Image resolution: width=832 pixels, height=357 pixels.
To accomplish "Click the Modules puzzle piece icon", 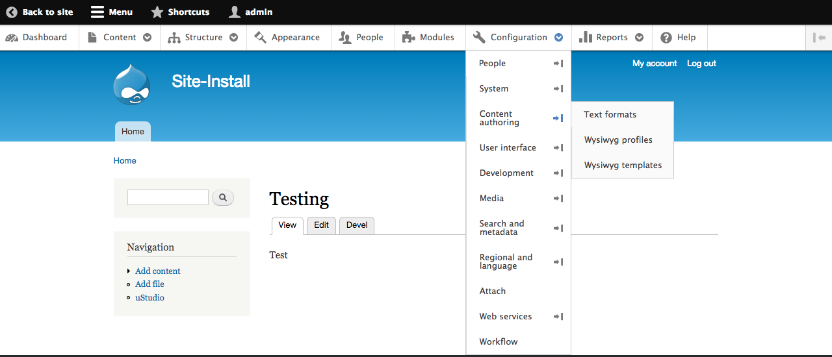I will click(x=409, y=37).
